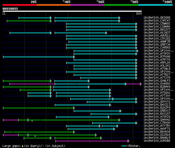Click the cyan alignment bar for B4XZC3

83,105
